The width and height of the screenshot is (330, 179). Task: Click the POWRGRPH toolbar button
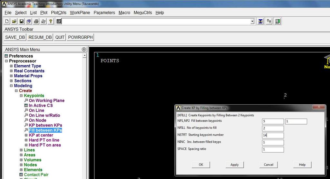(80, 37)
